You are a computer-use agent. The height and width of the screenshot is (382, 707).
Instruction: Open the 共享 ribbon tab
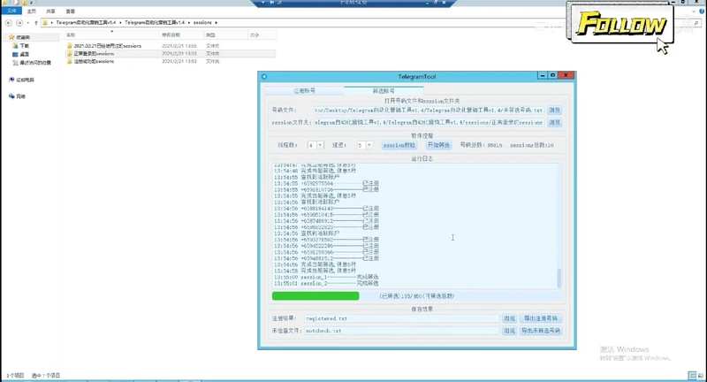[51, 11]
